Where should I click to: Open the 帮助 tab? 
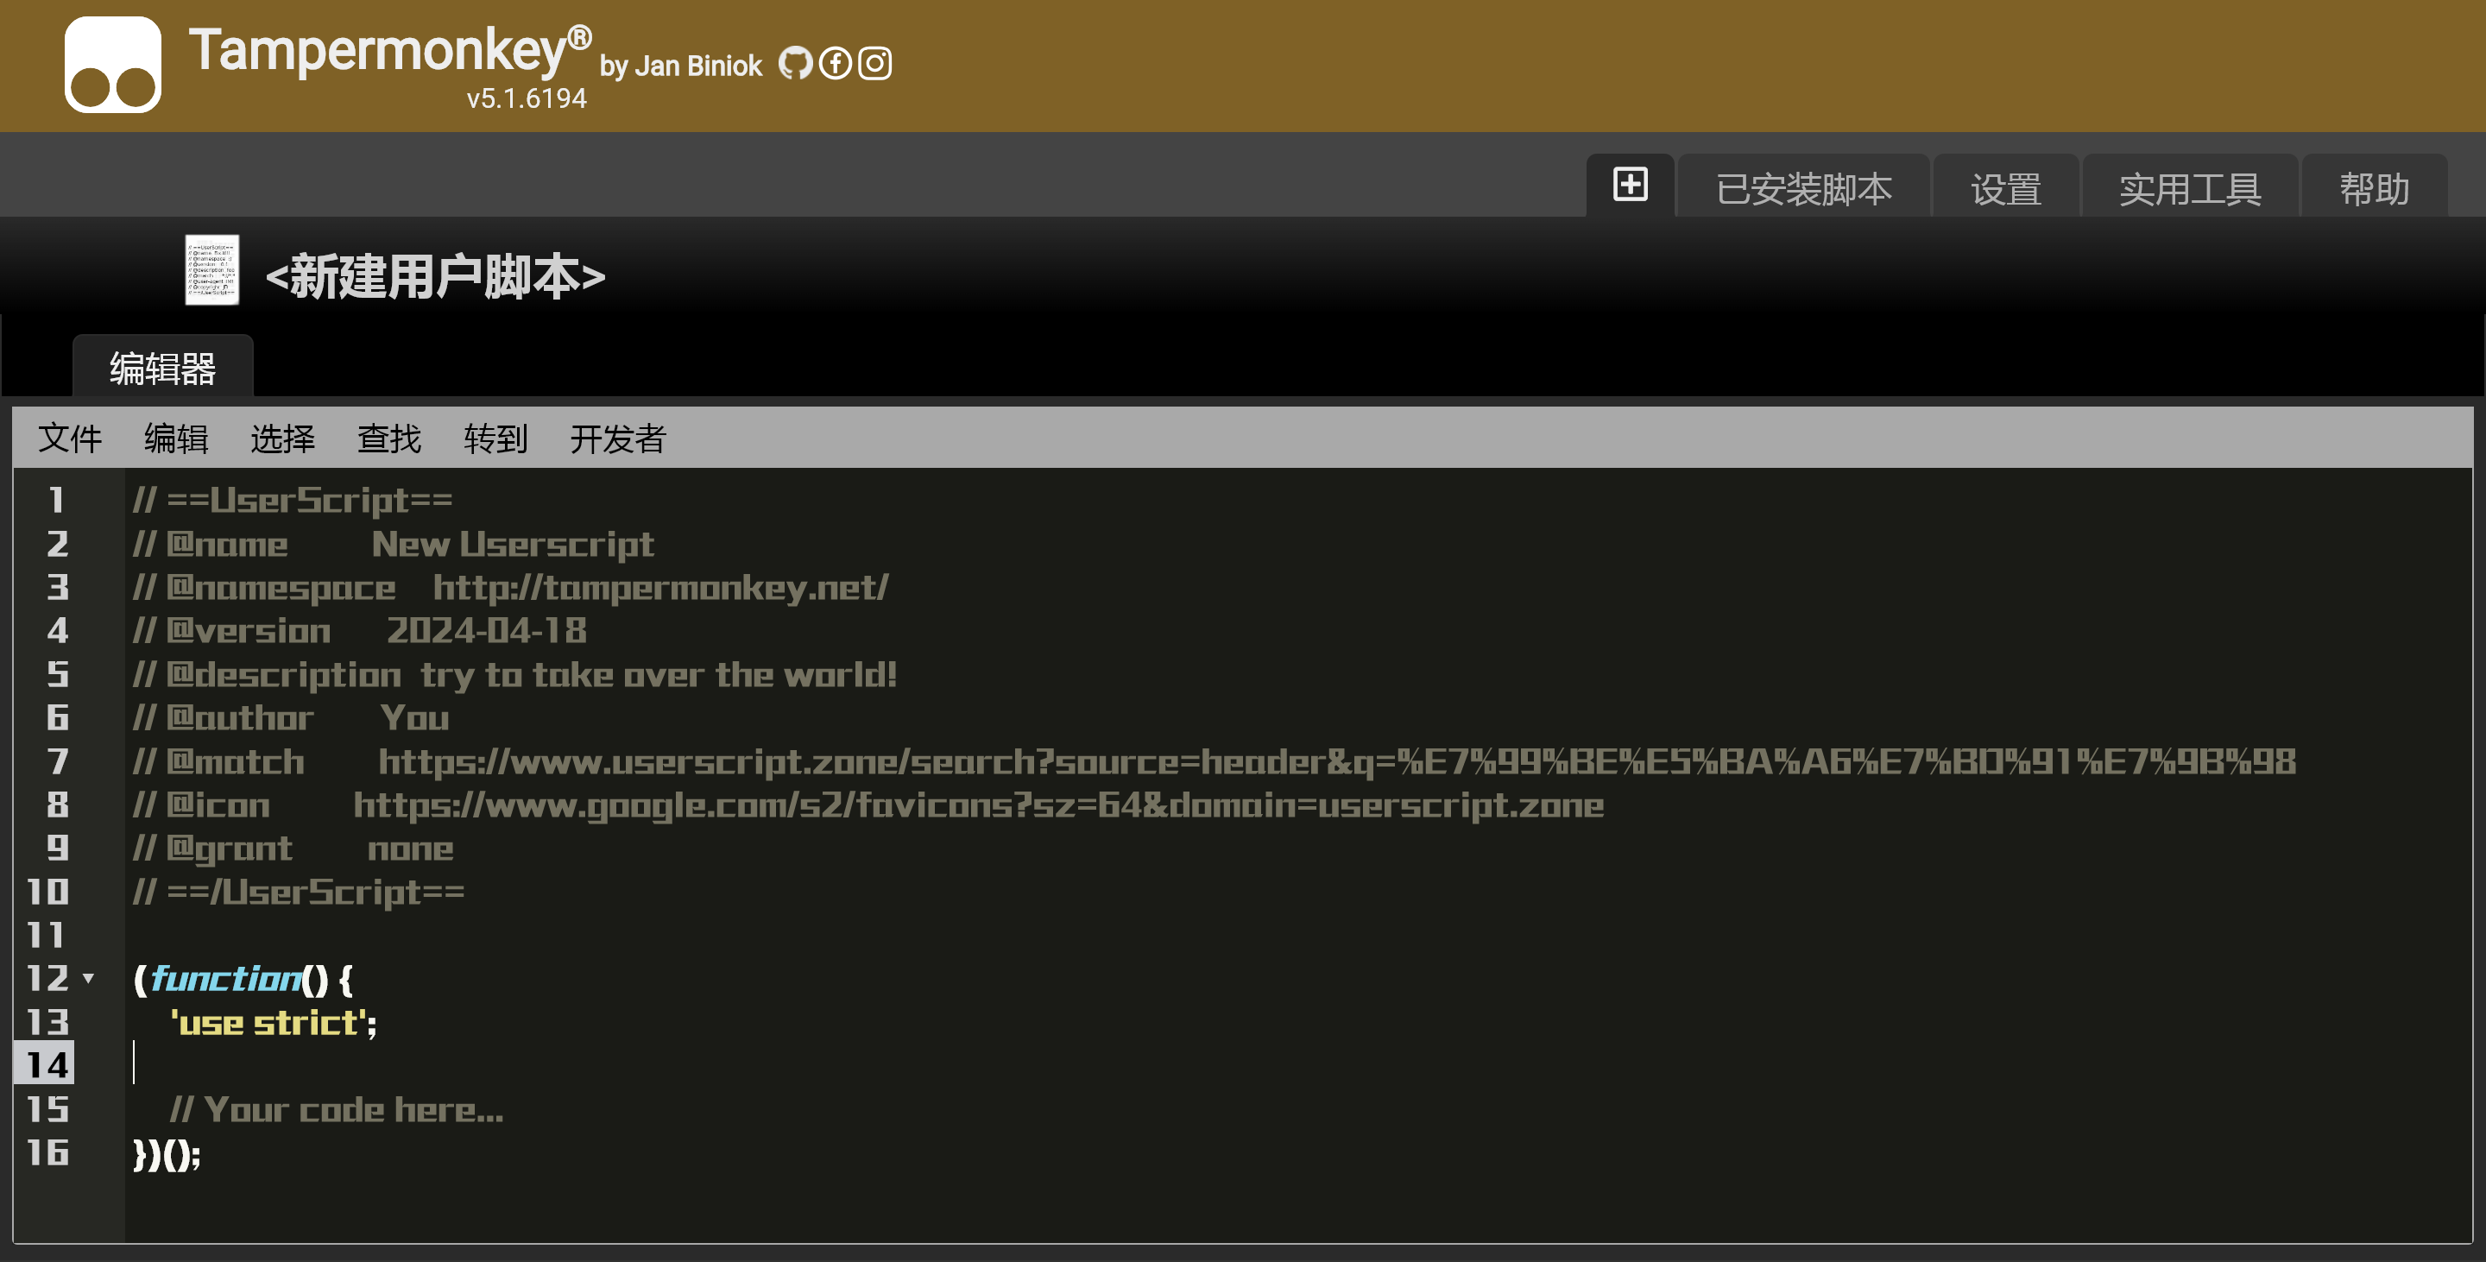(x=2374, y=189)
